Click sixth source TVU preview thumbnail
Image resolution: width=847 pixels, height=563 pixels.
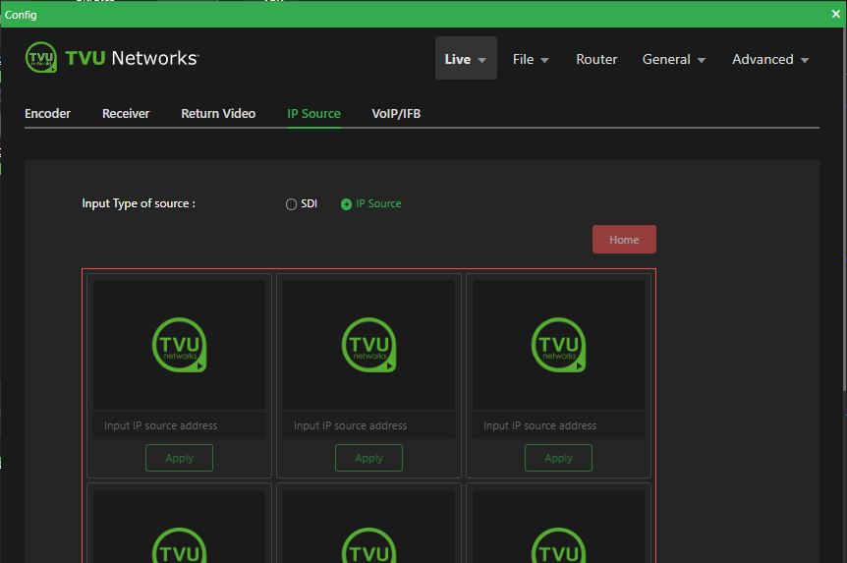[x=558, y=527]
